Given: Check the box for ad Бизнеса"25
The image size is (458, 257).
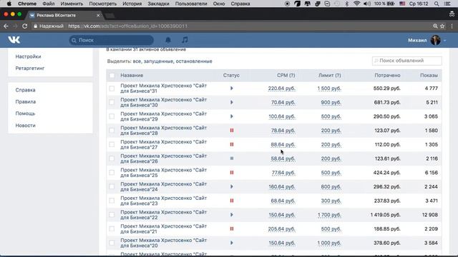Looking at the screenshot, I should (112, 173).
